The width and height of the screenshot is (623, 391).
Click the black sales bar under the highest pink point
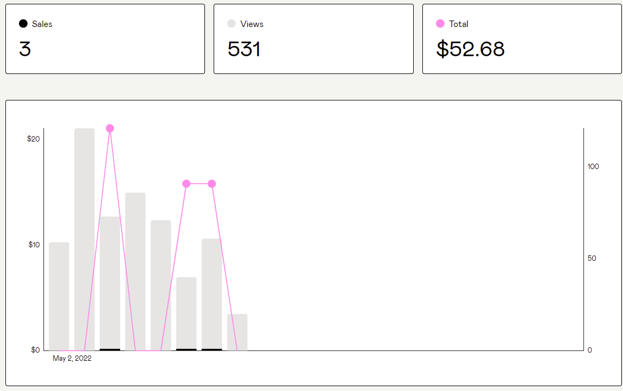(110, 350)
